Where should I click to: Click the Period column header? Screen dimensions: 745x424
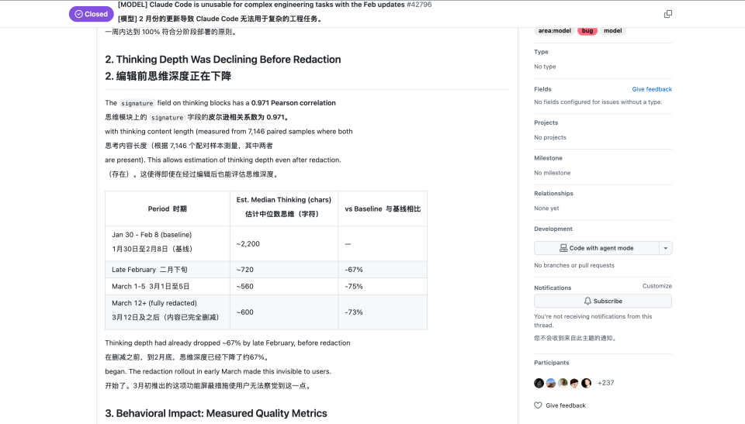(x=168, y=209)
